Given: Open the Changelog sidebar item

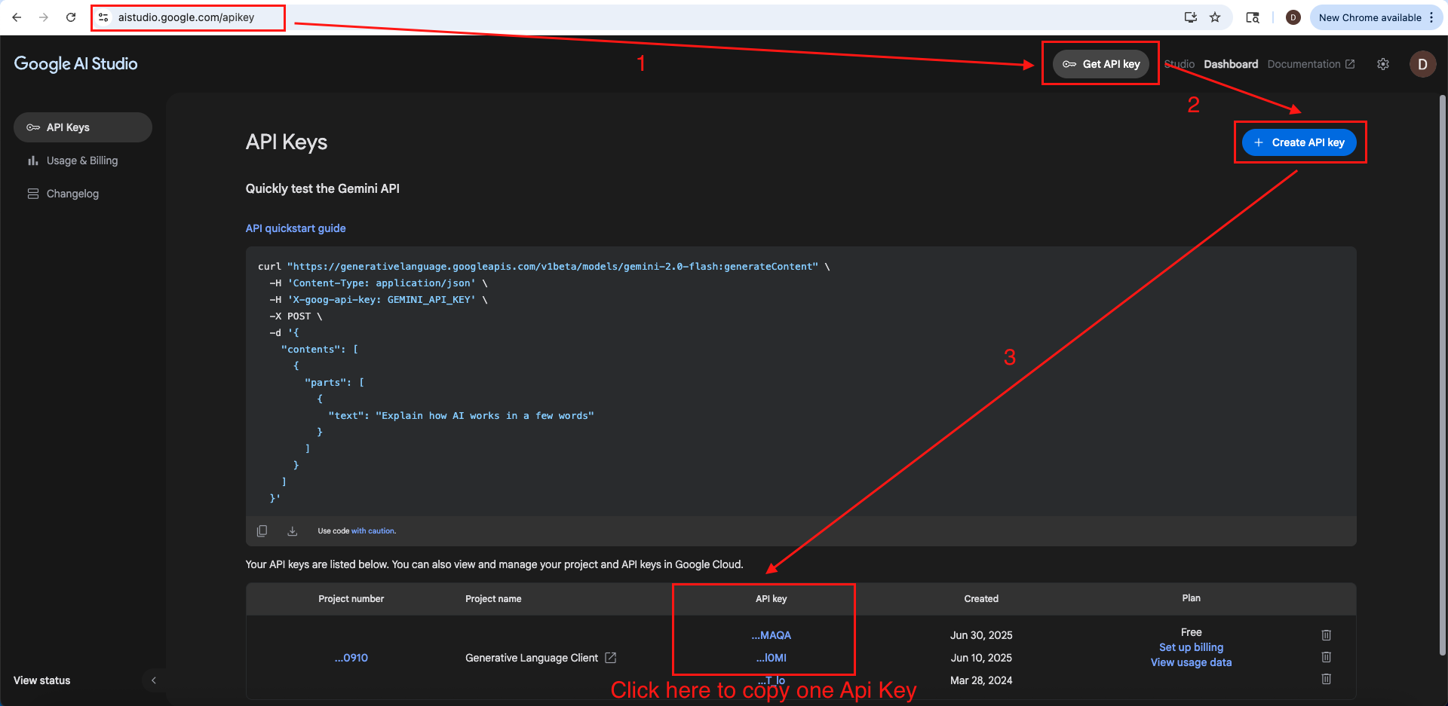Looking at the screenshot, I should [72, 194].
